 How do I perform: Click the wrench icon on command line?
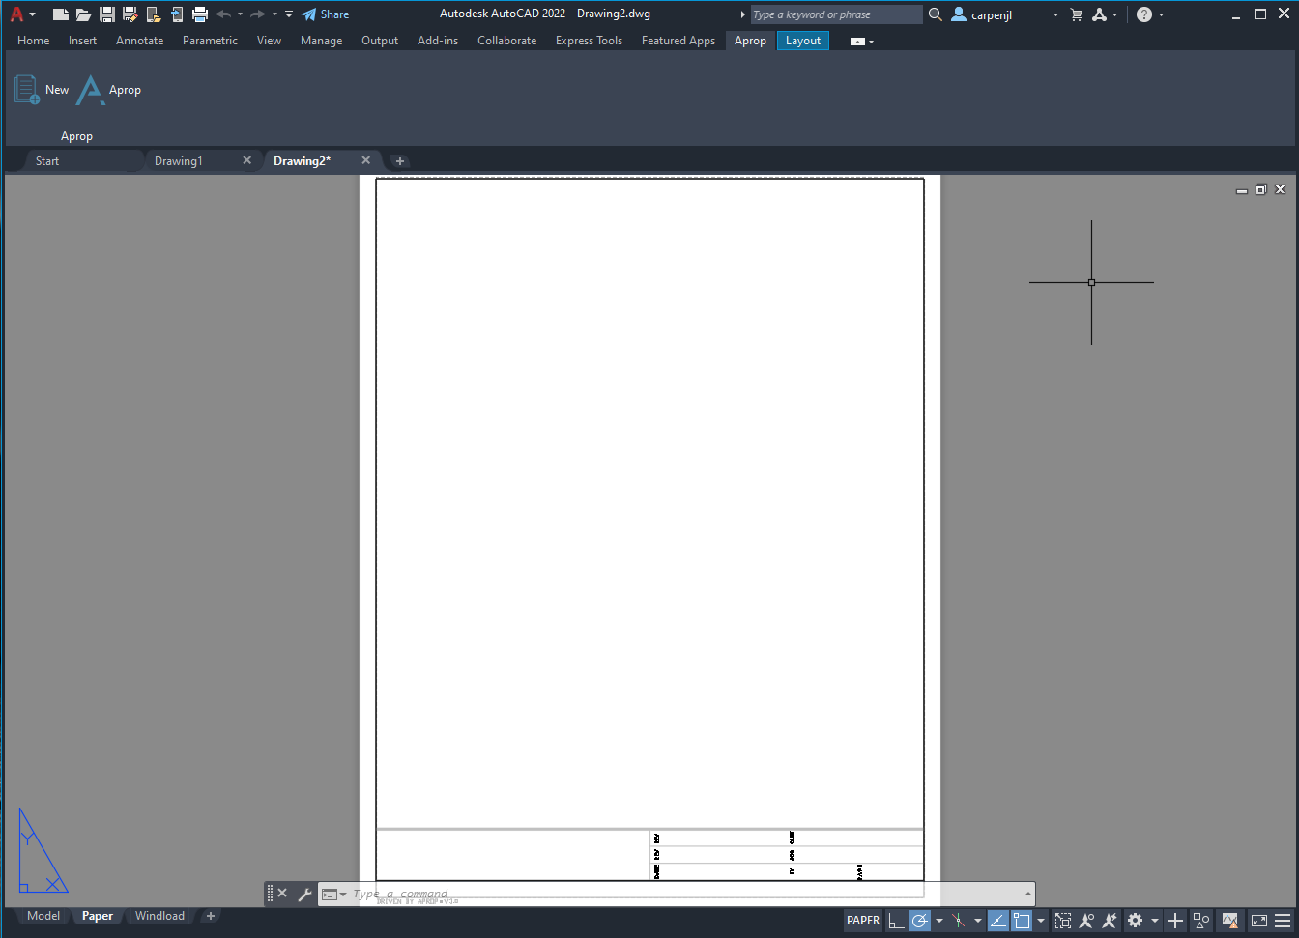pos(304,895)
